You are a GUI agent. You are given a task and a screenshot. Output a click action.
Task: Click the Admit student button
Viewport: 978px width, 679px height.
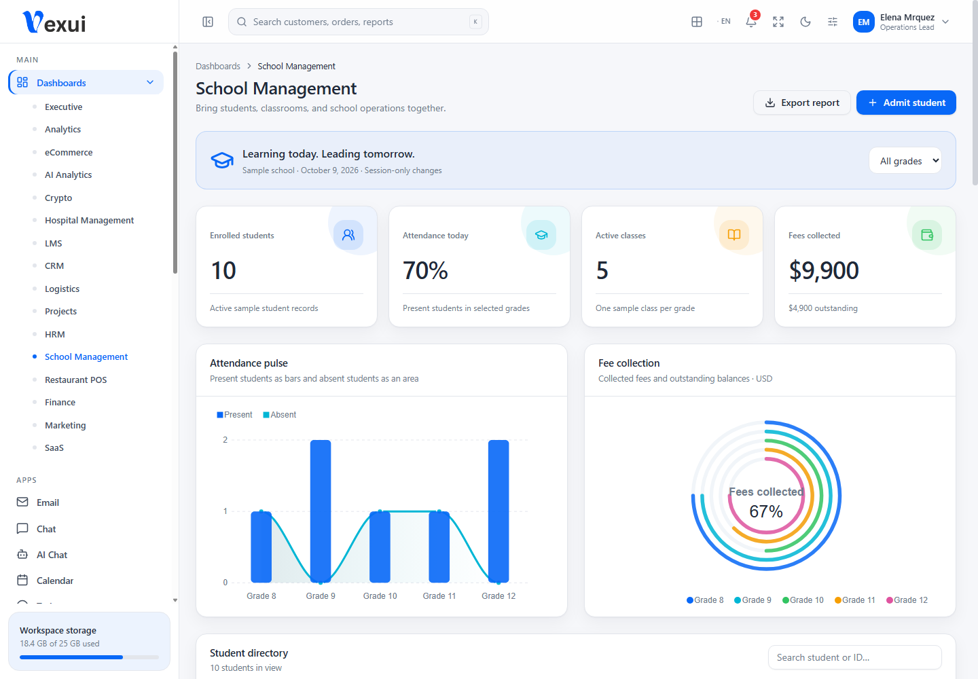click(x=906, y=103)
